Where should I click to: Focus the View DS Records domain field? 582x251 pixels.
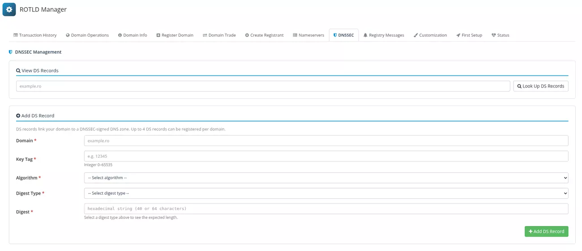[x=263, y=86]
